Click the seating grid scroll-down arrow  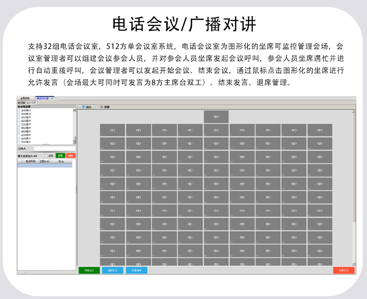pos(354,264)
